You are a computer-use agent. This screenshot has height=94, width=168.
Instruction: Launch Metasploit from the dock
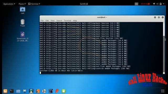tap(25, 91)
